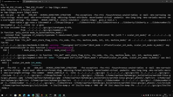Open the new-tab profile dropdown arrow

tap(49, 2)
